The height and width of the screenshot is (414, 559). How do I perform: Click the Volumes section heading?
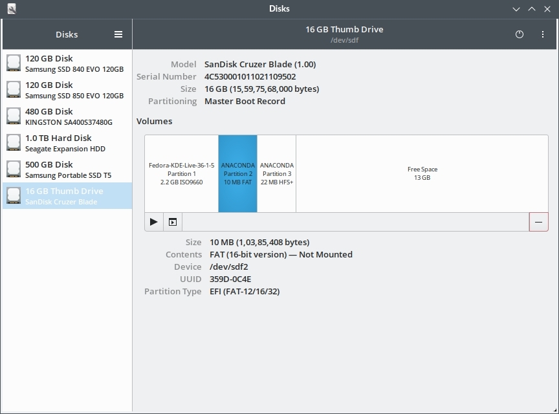pos(155,121)
